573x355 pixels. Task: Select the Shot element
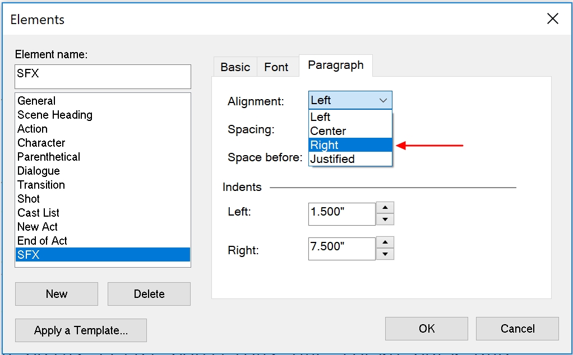coord(103,198)
